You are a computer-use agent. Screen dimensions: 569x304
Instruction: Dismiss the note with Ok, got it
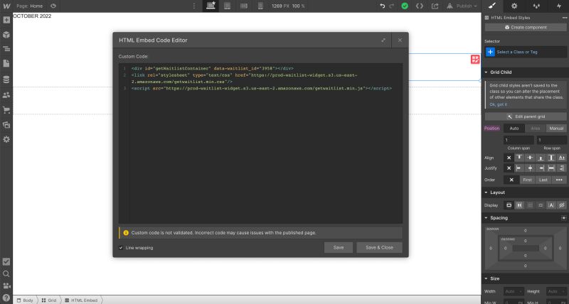(x=499, y=104)
